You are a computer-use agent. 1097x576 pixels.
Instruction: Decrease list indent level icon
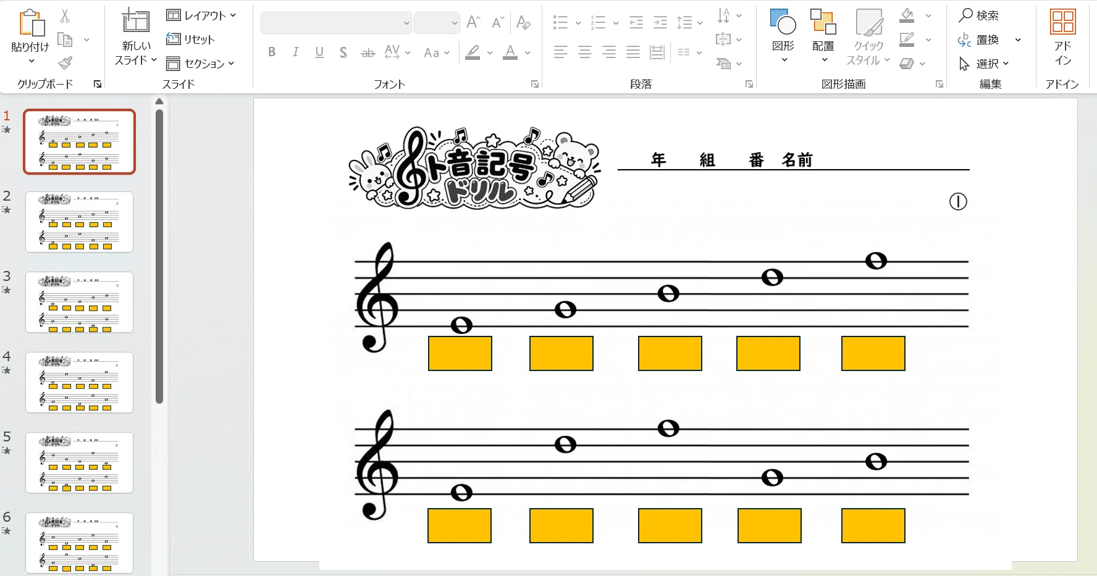[x=636, y=23]
